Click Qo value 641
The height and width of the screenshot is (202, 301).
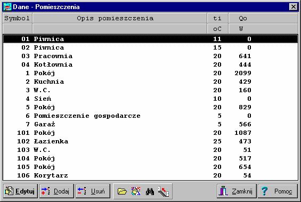point(245,56)
